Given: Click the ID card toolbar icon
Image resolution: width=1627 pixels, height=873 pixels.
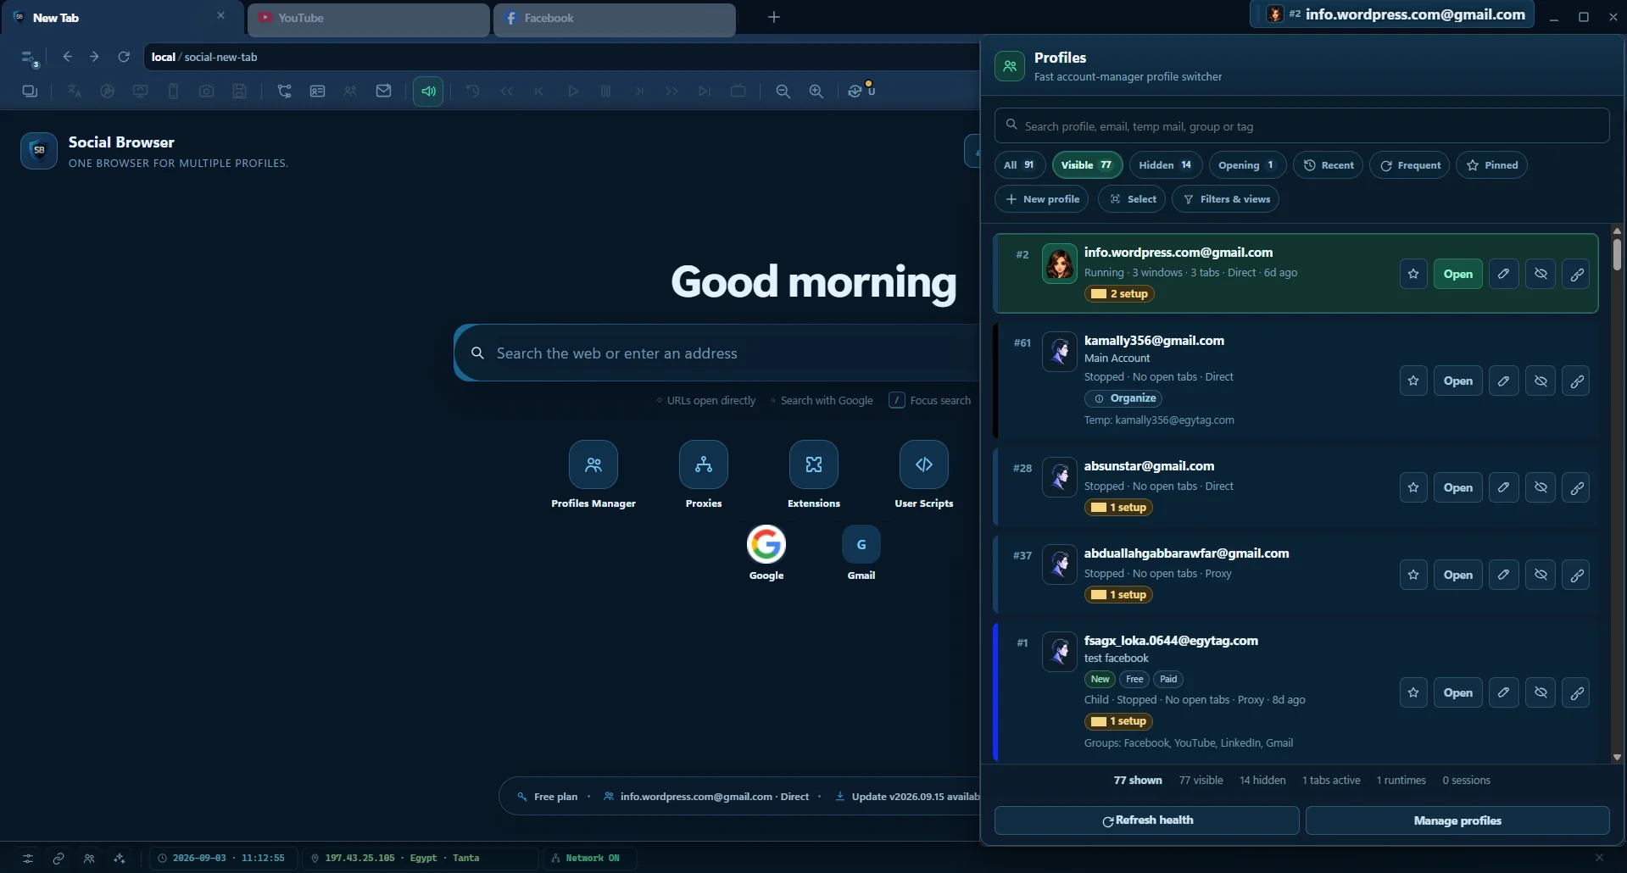Looking at the screenshot, I should point(317,92).
